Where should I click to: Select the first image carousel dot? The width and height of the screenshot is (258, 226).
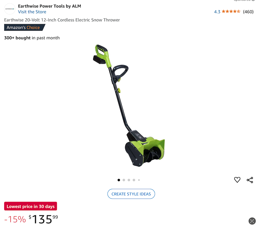[x=119, y=180]
